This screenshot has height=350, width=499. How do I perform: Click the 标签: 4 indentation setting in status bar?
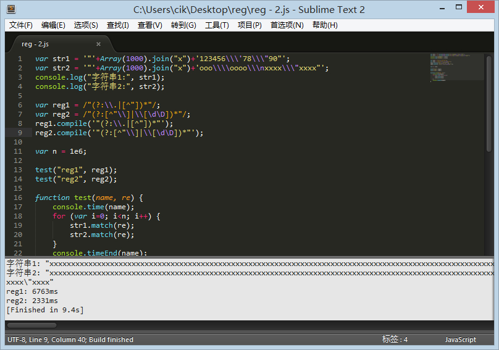pyautogui.click(x=395, y=340)
